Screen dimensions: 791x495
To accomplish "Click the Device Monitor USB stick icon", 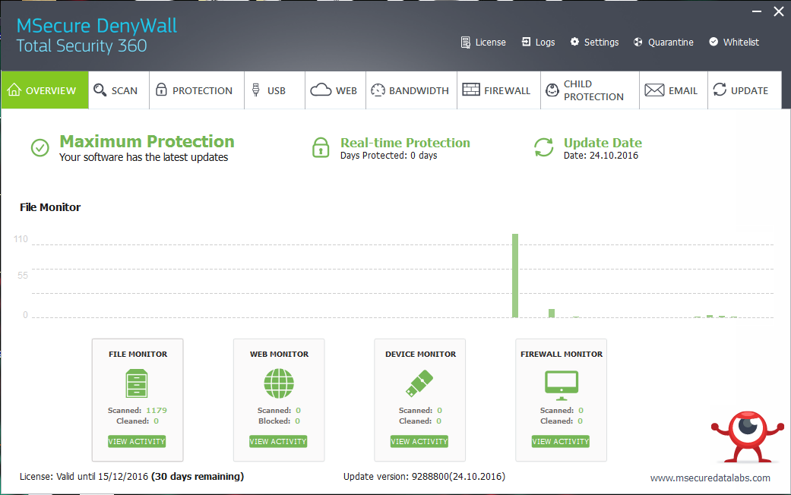I will 419,383.
